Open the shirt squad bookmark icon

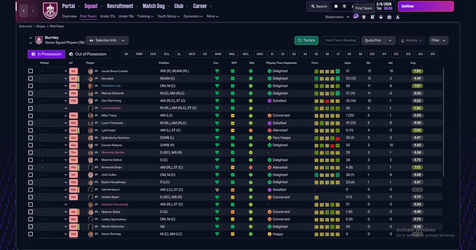click(x=364, y=17)
